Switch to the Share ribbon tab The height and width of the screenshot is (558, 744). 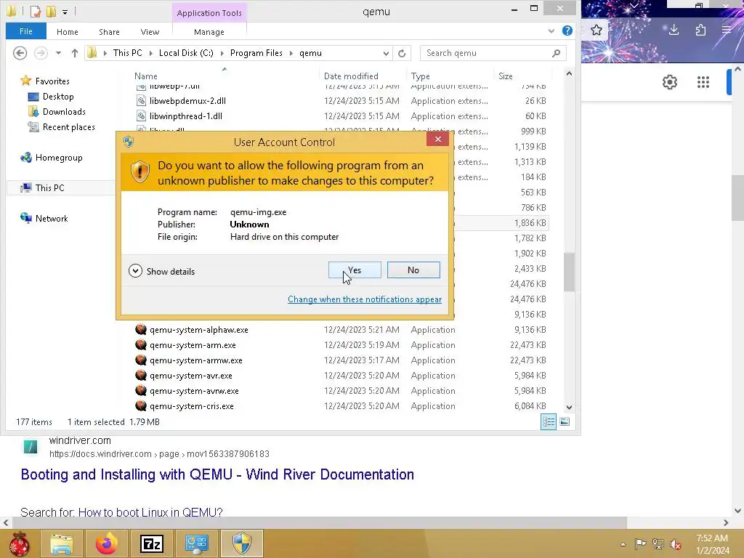pyautogui.click(x=109, y=32)
